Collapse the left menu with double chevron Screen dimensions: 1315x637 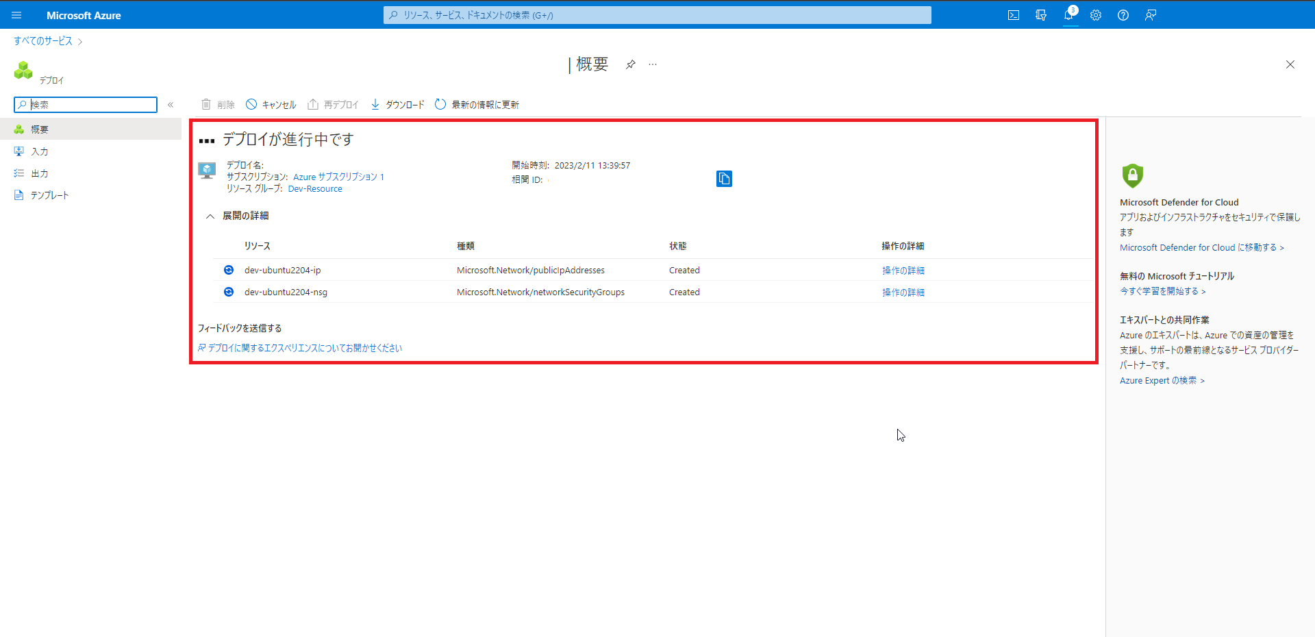click(171, 105)
